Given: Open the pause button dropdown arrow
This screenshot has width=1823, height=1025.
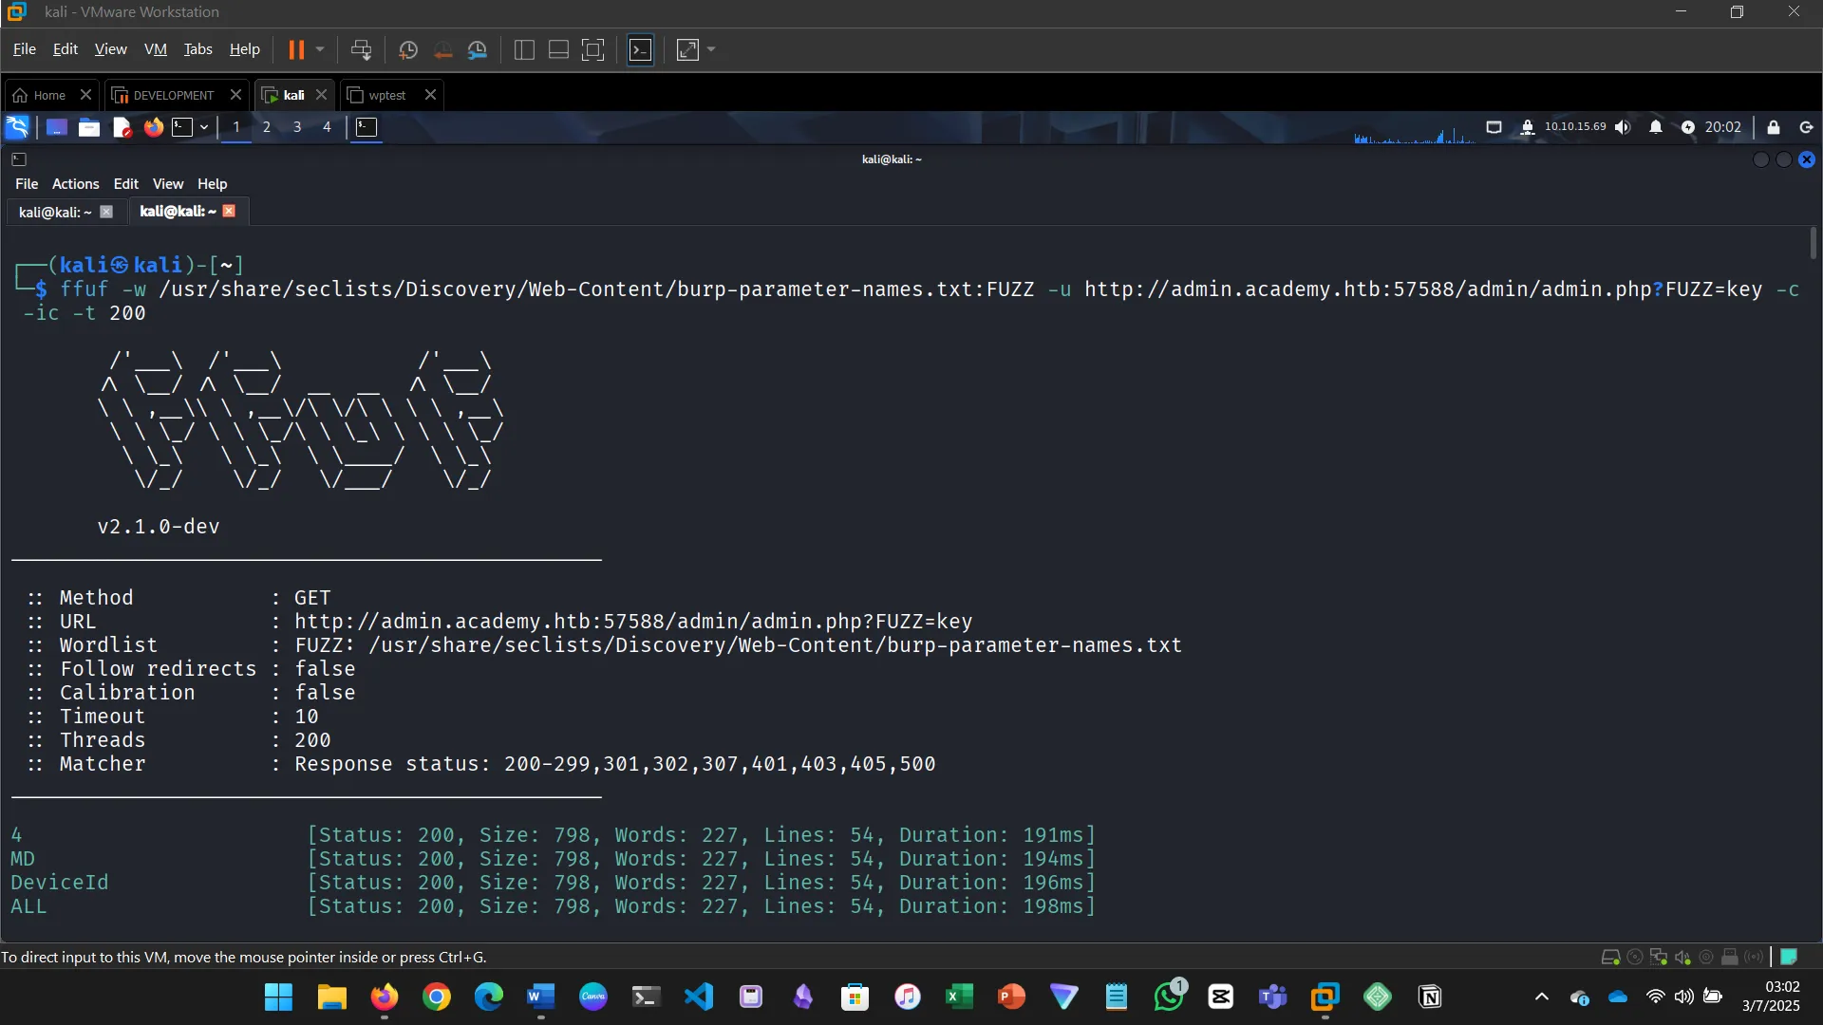Looking at the screenshot, I should (x=320, y=49).
